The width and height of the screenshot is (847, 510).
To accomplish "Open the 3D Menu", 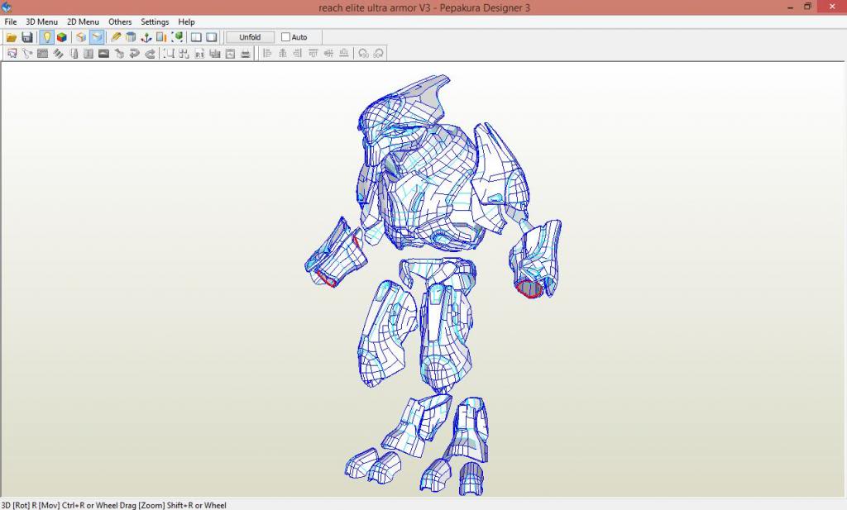I will (41, 21).
